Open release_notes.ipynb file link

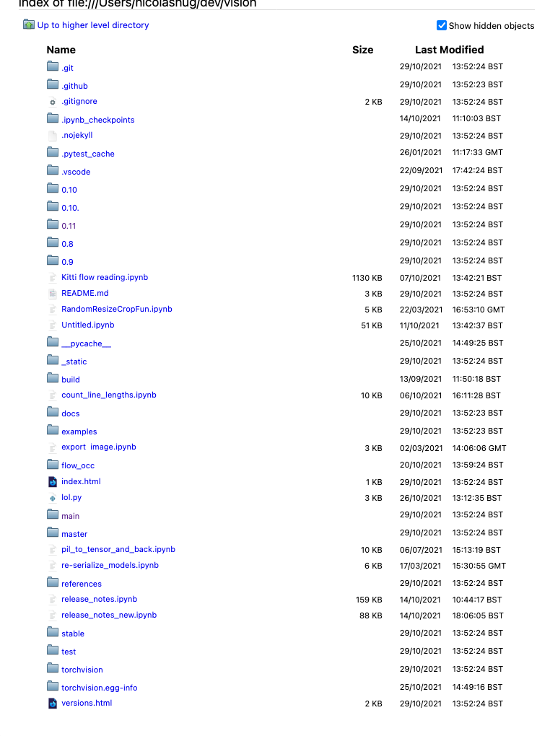point(99,599)
